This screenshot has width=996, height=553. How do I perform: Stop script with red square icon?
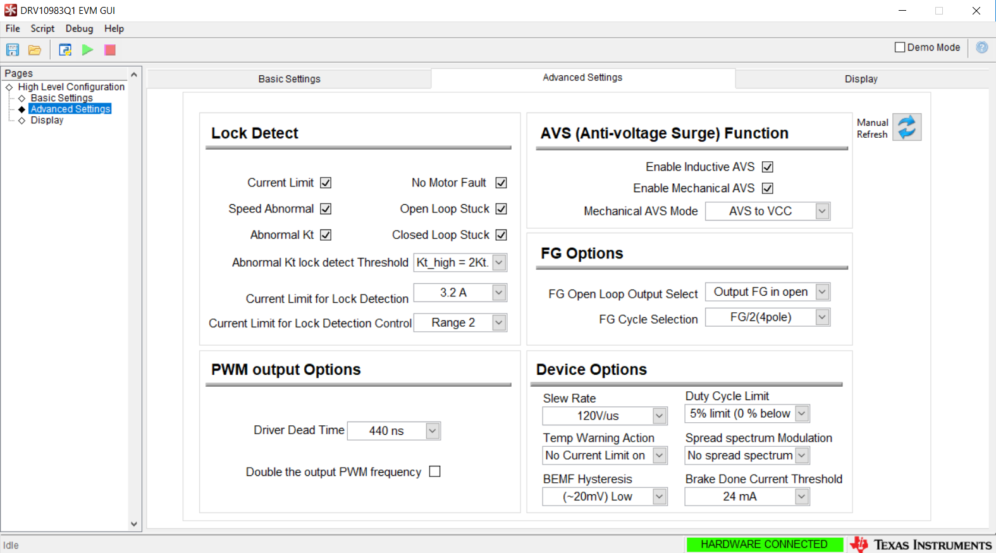tap(110, 50)
